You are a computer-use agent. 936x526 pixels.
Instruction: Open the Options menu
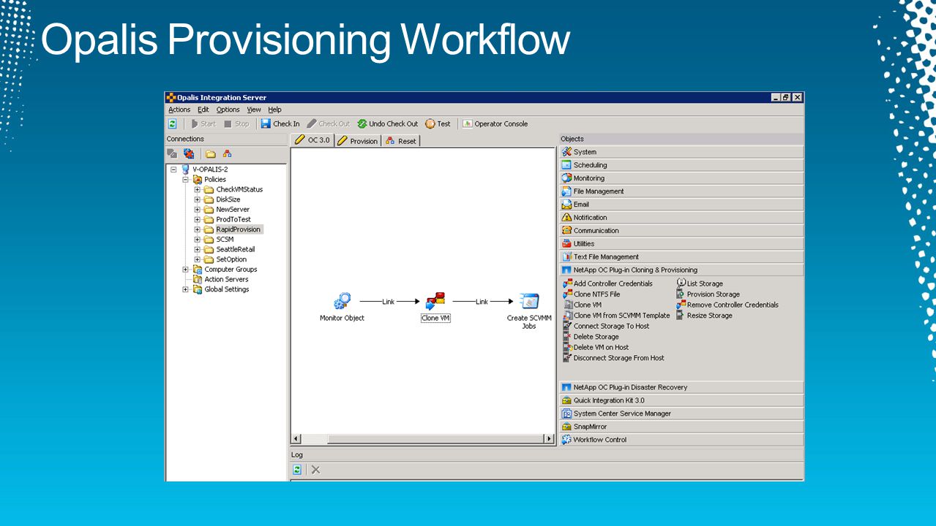(228, 110)
